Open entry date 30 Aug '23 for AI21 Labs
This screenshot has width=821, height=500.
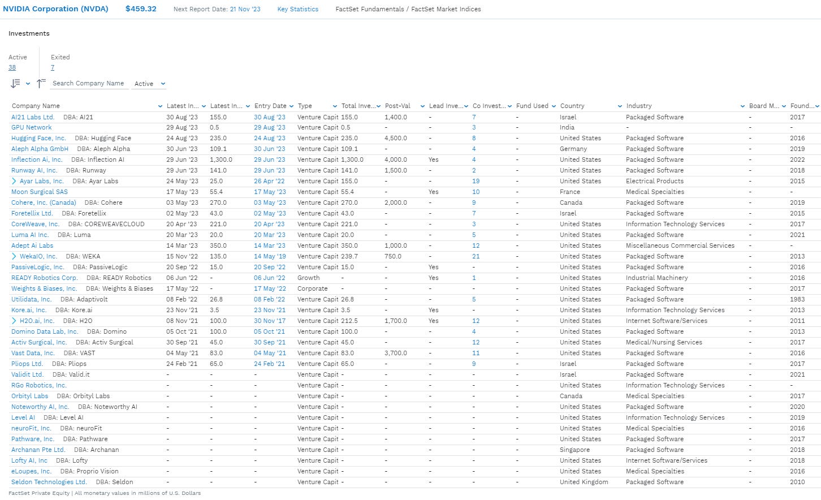pos(270,117)
